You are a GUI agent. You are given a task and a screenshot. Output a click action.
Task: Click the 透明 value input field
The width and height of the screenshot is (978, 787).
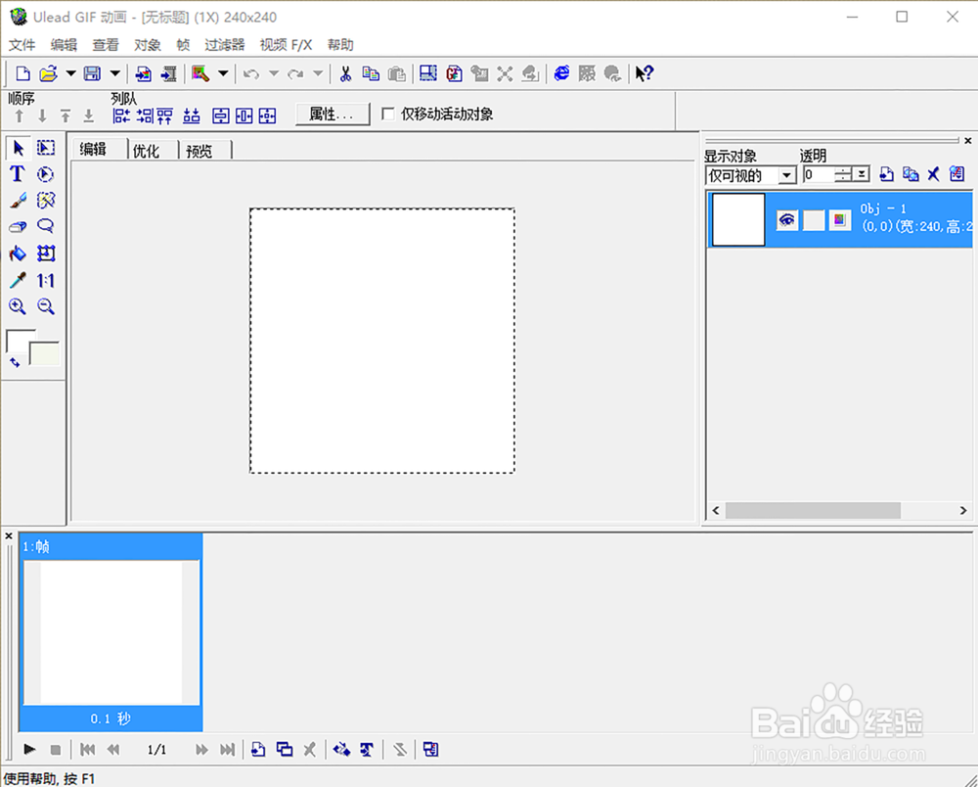tap(819, 174)
